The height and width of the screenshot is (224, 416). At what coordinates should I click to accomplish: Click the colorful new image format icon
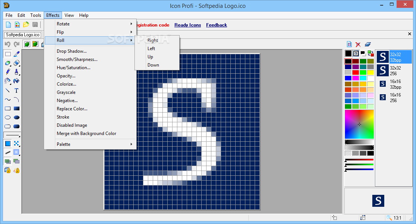[x=17, y=25]
